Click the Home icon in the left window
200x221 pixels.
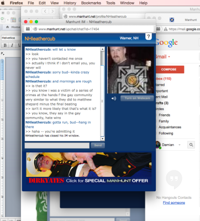click(8, 27)
